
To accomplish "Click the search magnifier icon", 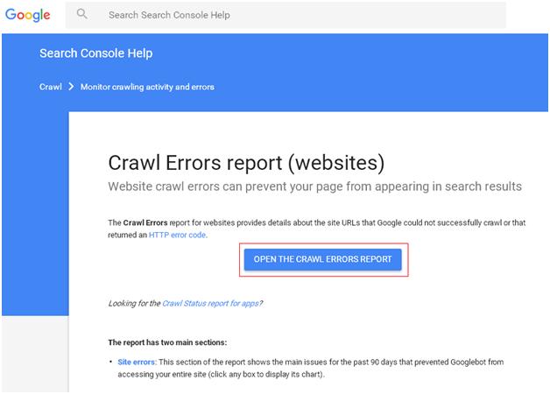I will tap(82, 15).
